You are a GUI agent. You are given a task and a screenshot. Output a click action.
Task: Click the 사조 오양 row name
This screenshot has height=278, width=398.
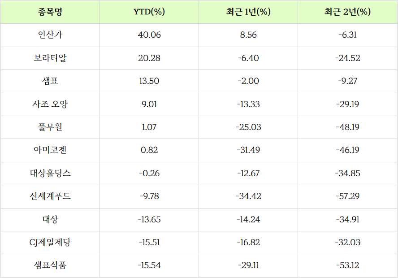(x=50, y=104)
